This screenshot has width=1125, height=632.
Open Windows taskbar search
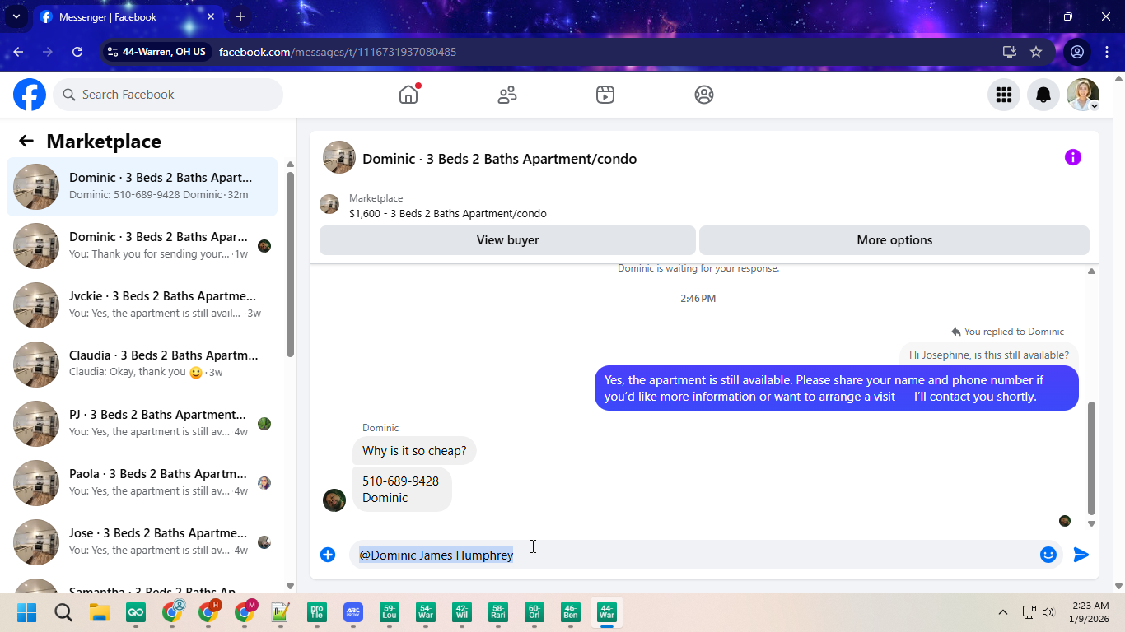coord(63,612)
